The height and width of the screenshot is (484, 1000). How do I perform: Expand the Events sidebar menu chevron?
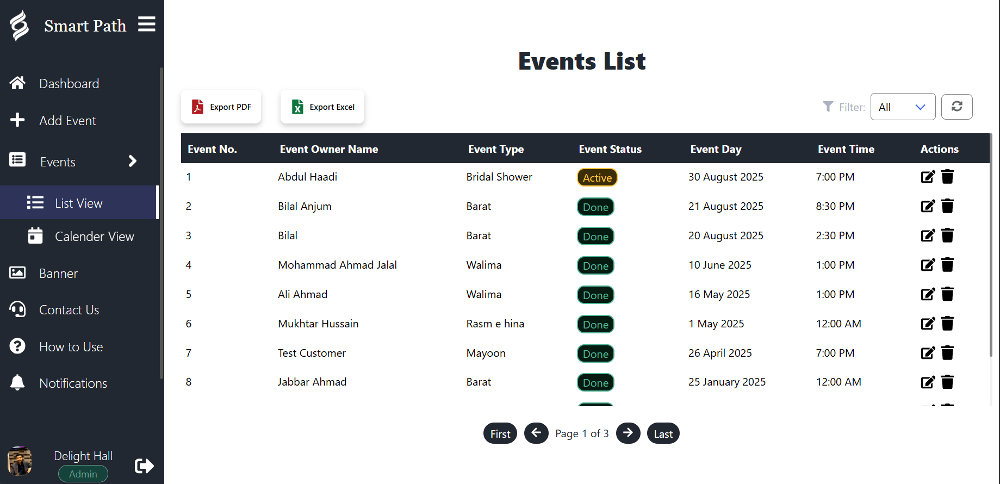coord(132,162)
